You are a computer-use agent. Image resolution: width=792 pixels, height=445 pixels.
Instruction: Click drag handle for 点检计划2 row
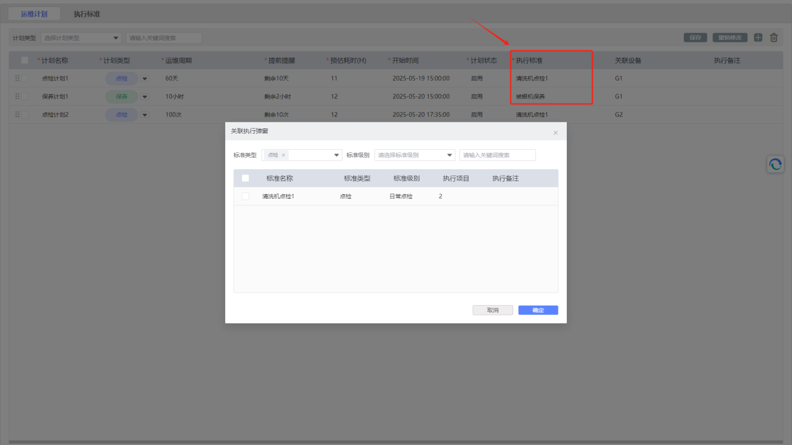click(17, 115)
